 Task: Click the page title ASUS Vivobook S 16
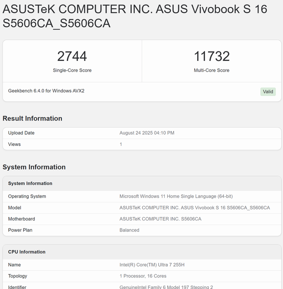pos(135,16)
